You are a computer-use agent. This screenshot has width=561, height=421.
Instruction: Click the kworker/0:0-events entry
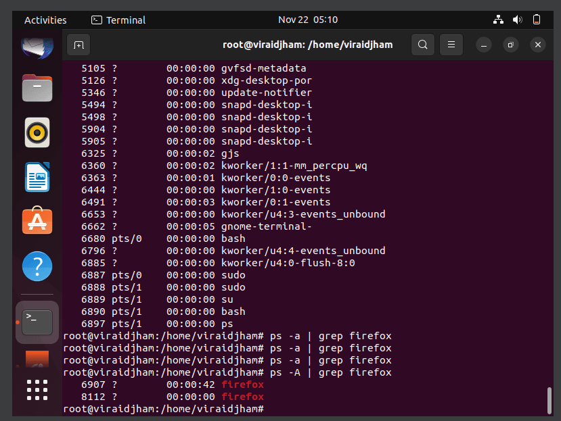(x=276, y=178)
